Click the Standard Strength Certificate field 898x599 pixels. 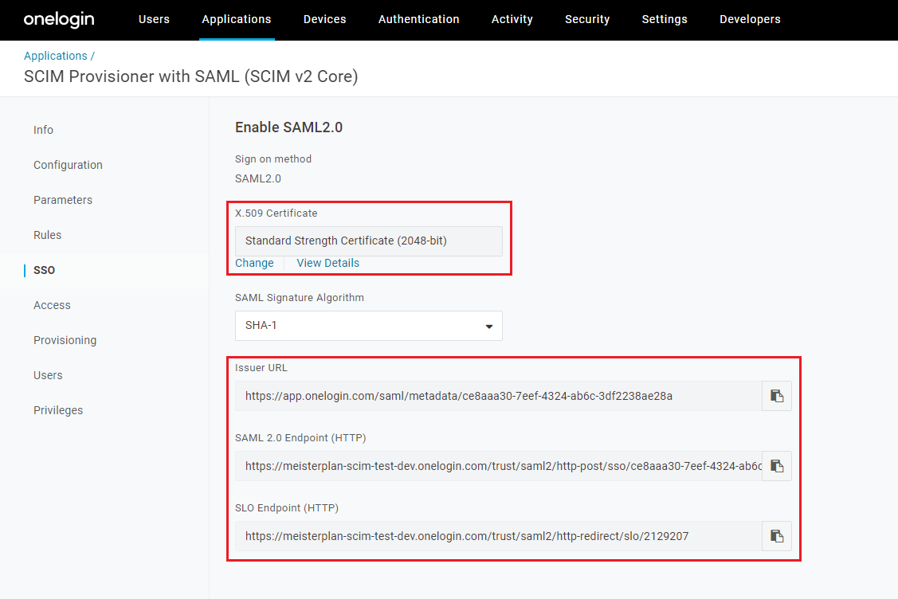pyautogui.click(x=368, y=241)
